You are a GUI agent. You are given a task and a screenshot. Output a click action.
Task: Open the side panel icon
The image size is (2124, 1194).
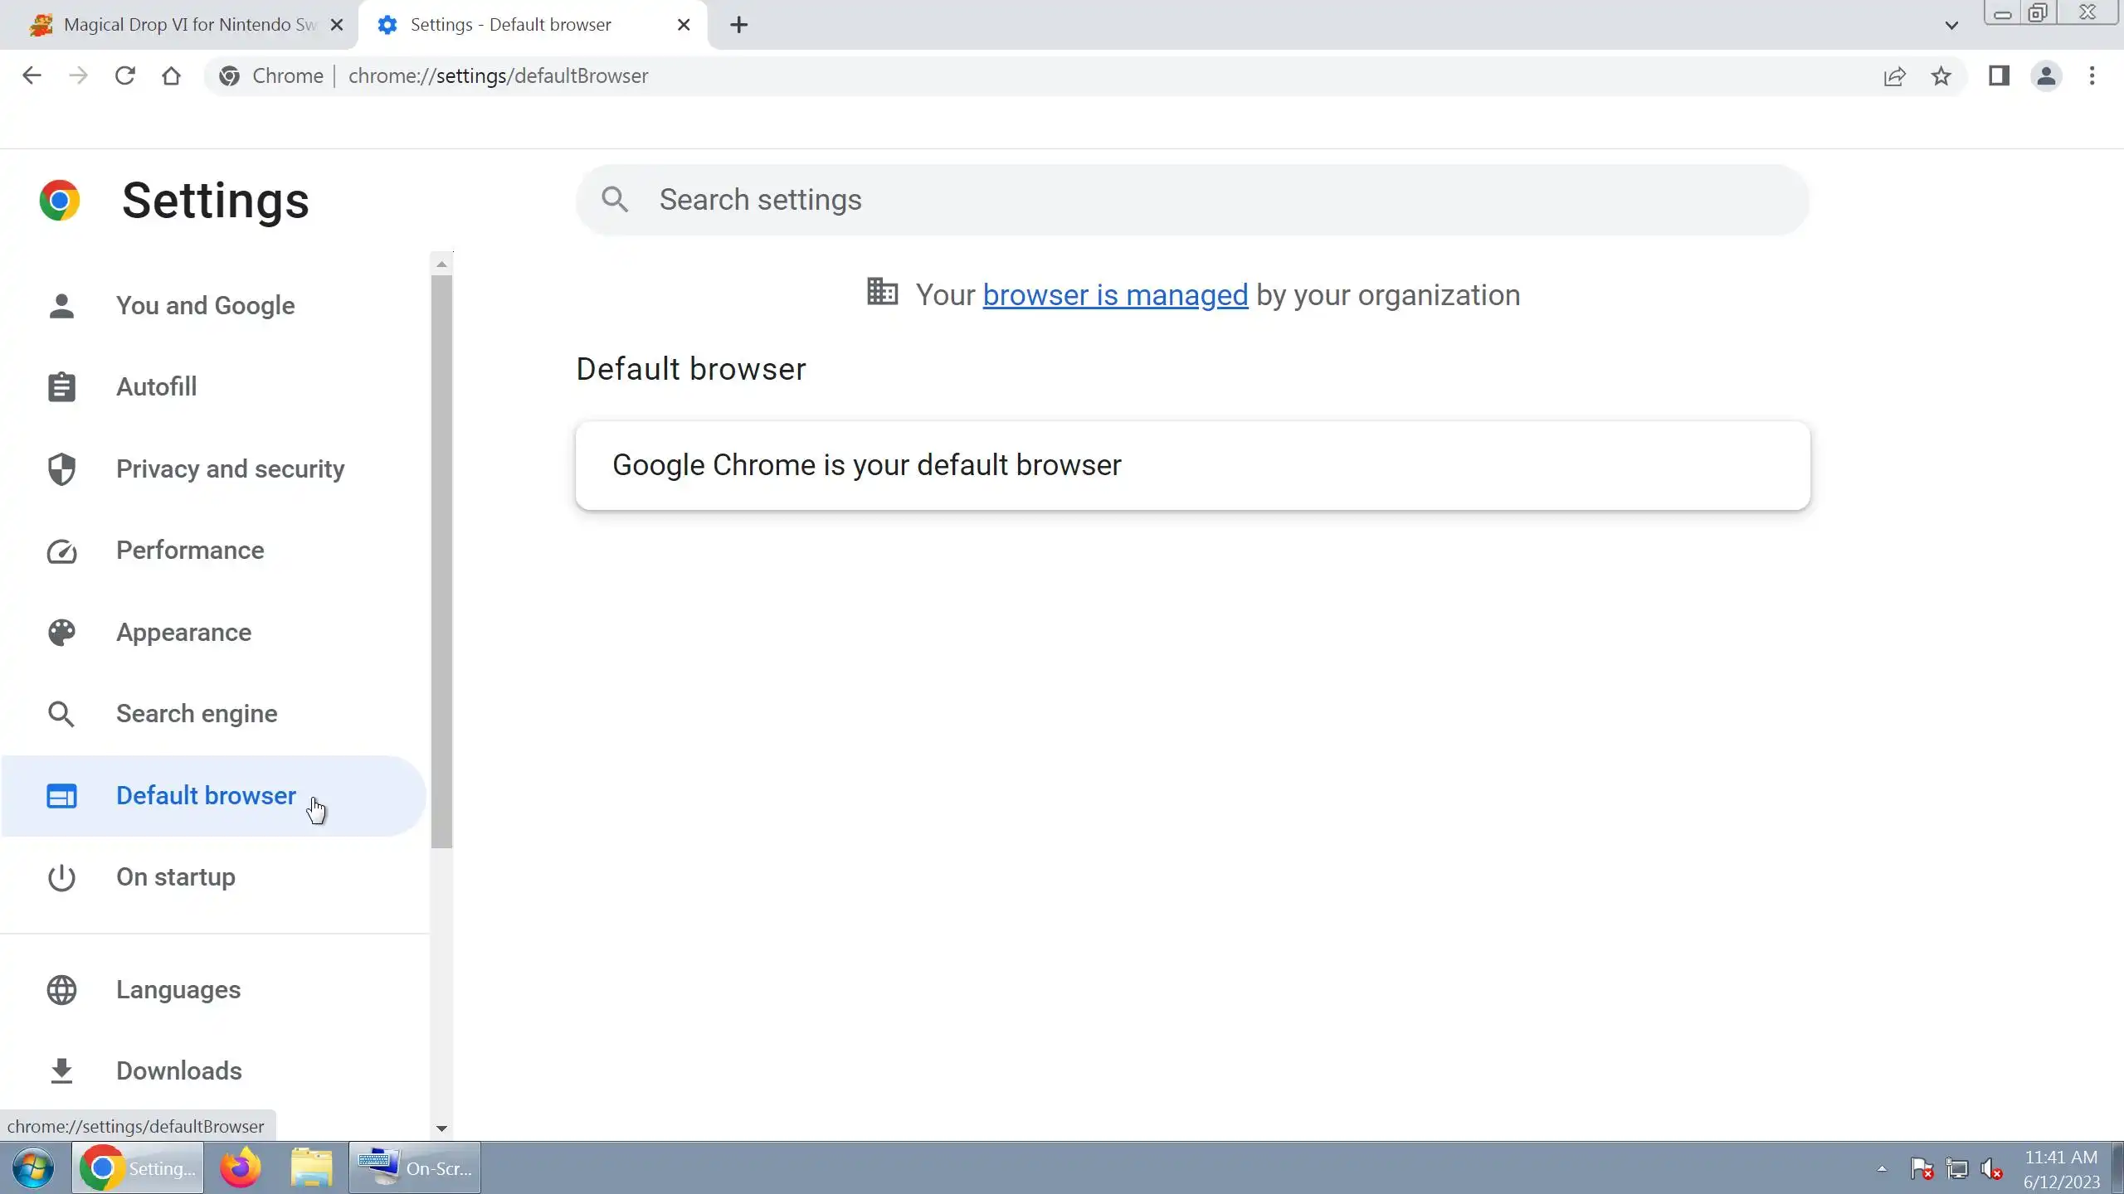coord(1999,76)
